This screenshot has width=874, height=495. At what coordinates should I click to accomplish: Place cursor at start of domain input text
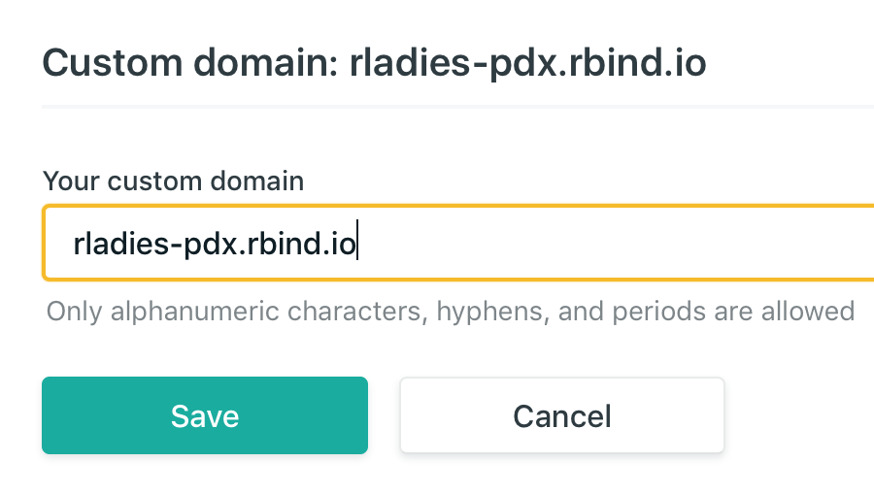[74, 244]
